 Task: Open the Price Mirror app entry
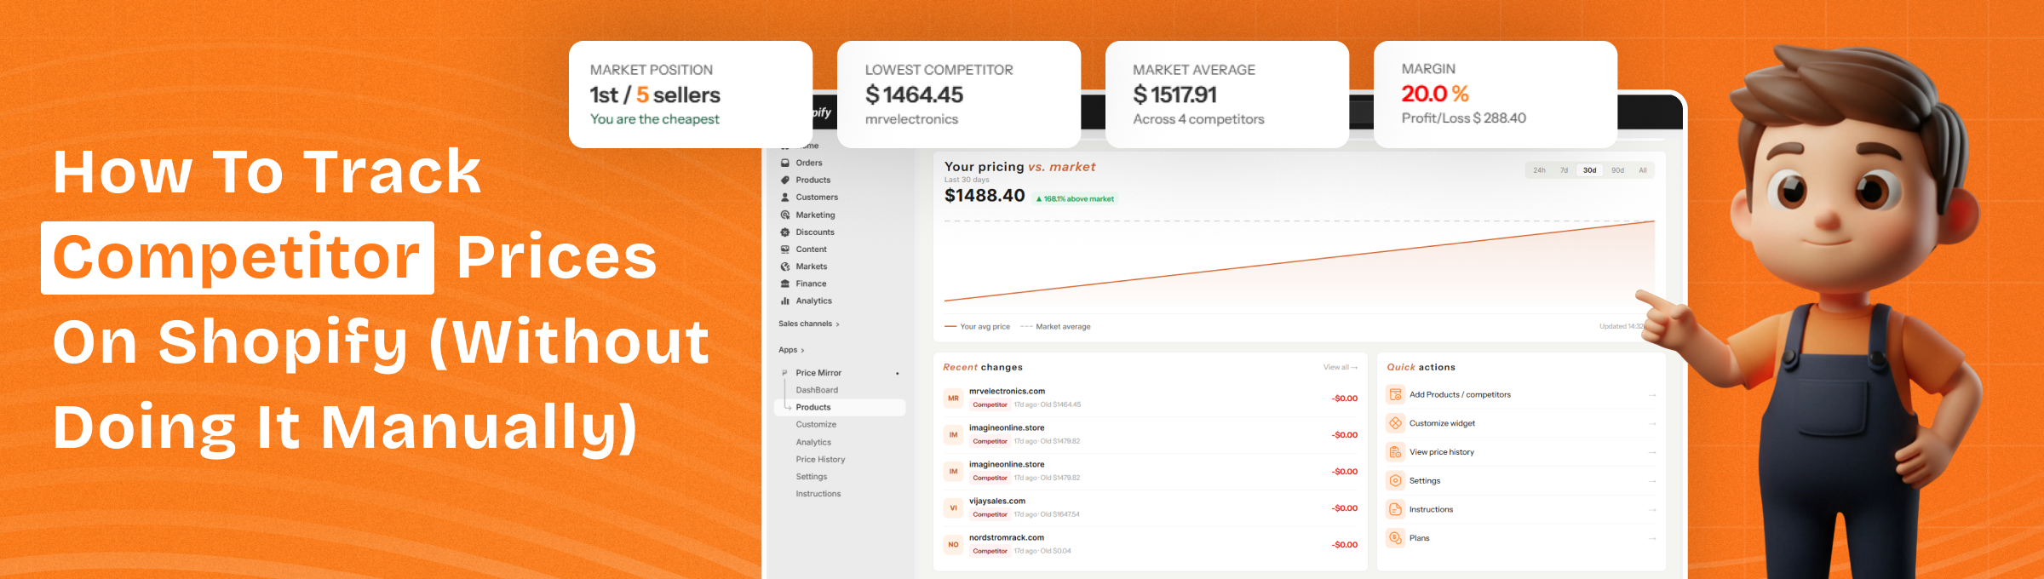point(818,373)
